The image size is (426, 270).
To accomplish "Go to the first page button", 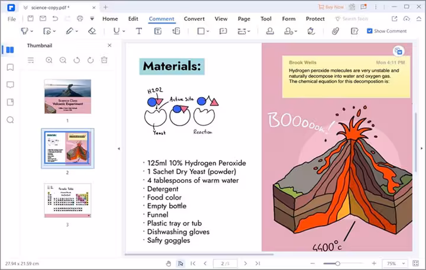I will [193, 263].
